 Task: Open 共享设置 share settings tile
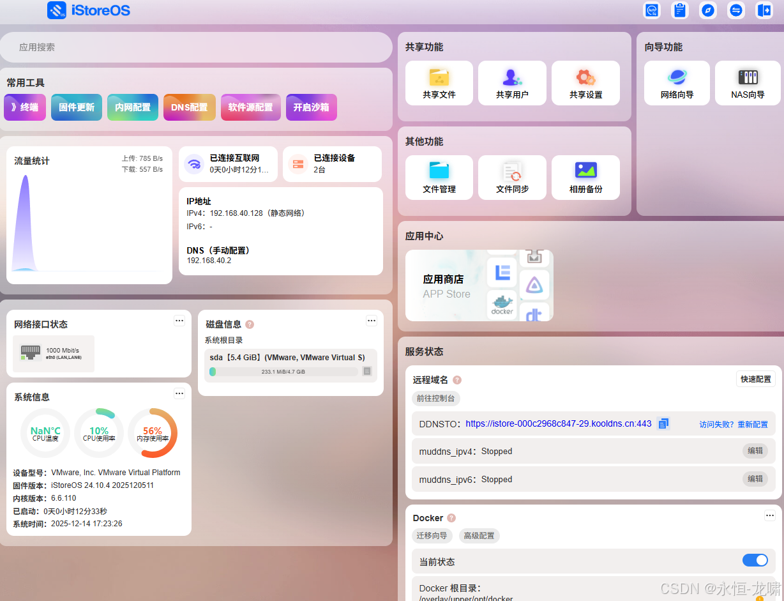click(585, 83)
